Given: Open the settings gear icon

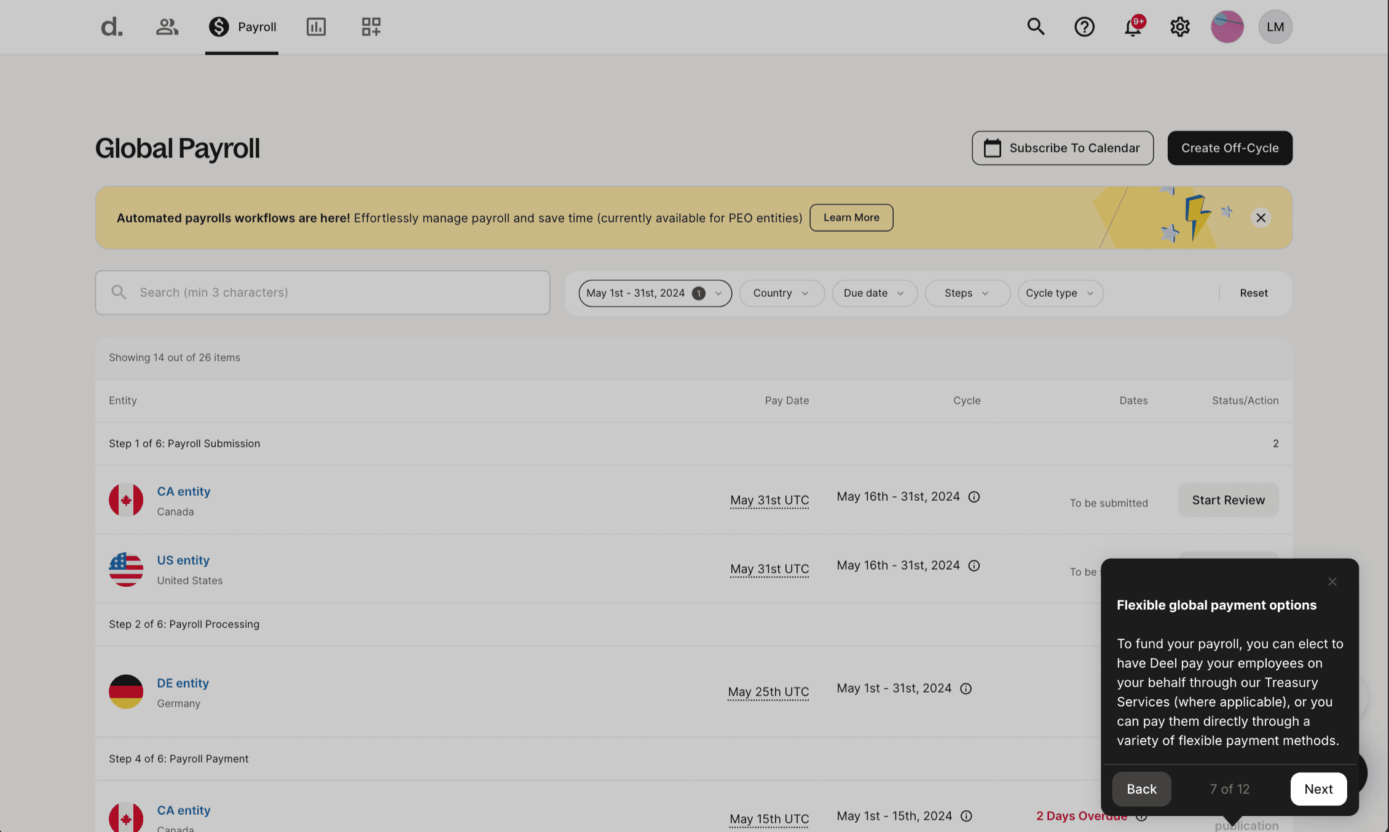Looking at the screenshot, I should coord(1179,26).
